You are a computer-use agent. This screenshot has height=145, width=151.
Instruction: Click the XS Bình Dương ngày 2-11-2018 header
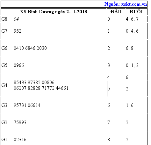[x=54, y=12]
